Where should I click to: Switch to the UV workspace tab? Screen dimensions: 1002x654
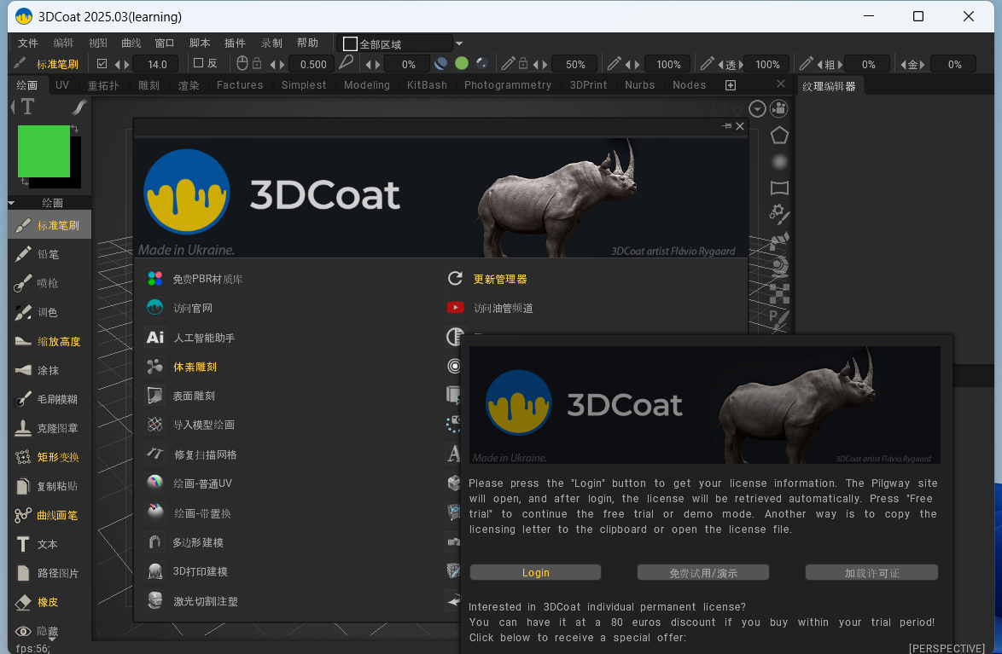[62, 85]
